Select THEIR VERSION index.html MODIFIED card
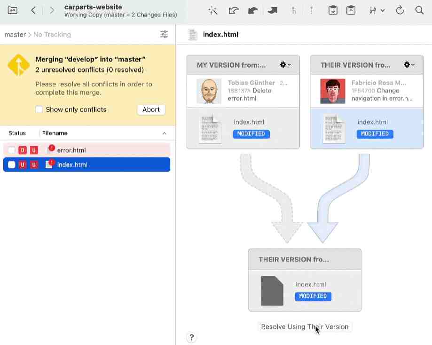The height and width of the screenshot is (345, 432). tap(367, 128)
